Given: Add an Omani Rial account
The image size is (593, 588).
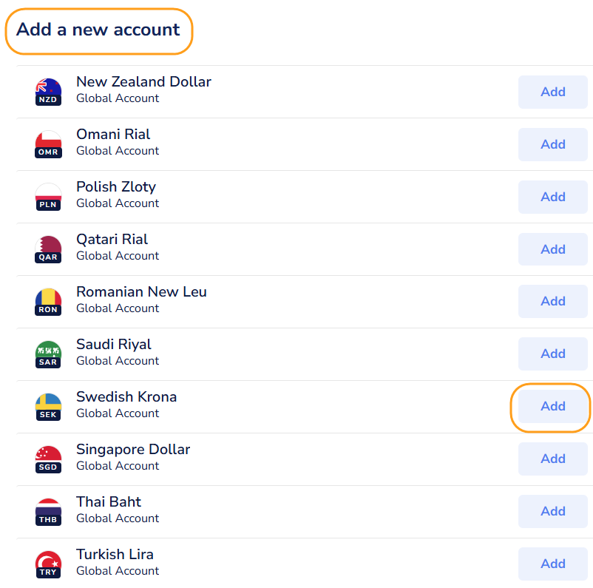Looking at the screenshot, I should coord(552,144).
